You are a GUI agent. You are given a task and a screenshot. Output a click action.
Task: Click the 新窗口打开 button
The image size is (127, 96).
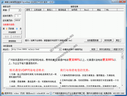pos(118,49)
